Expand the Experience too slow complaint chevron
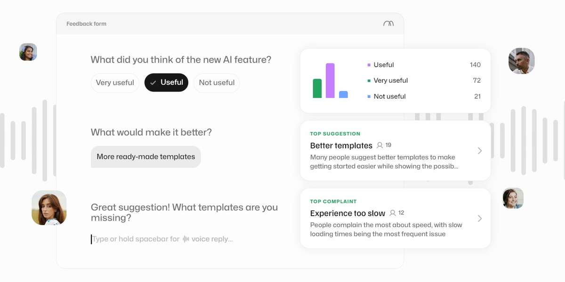This screenshot has width=565, height=282. pyautogui.click(x=480, y=219)
